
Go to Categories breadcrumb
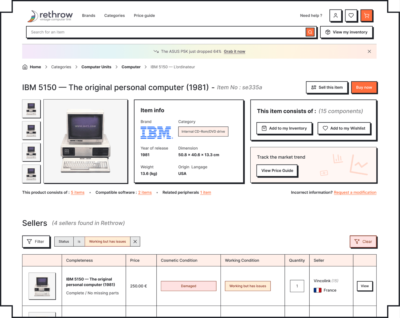pyautogui.click(x=61, y=67)
